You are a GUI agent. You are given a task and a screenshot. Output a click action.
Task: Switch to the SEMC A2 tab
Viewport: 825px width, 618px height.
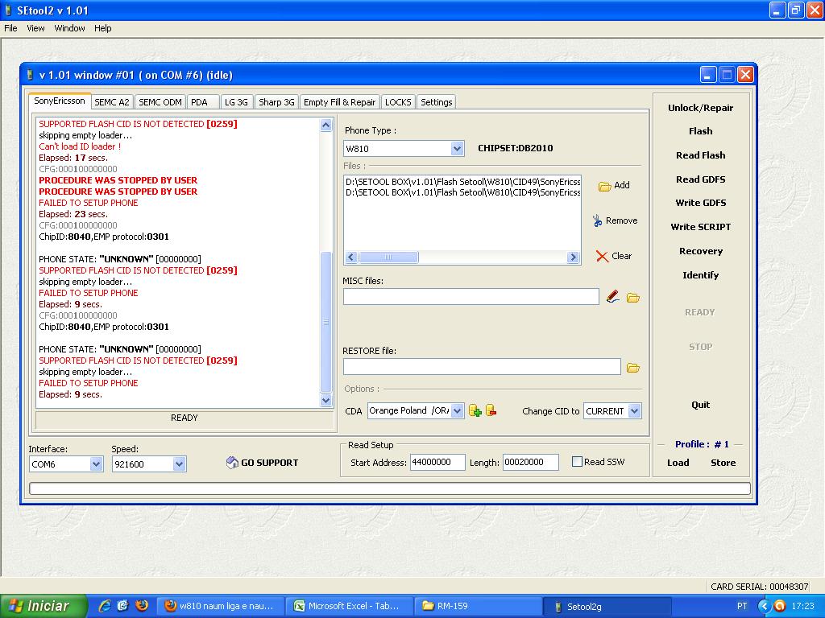112,102
